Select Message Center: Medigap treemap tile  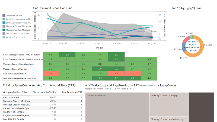[169, 104]
